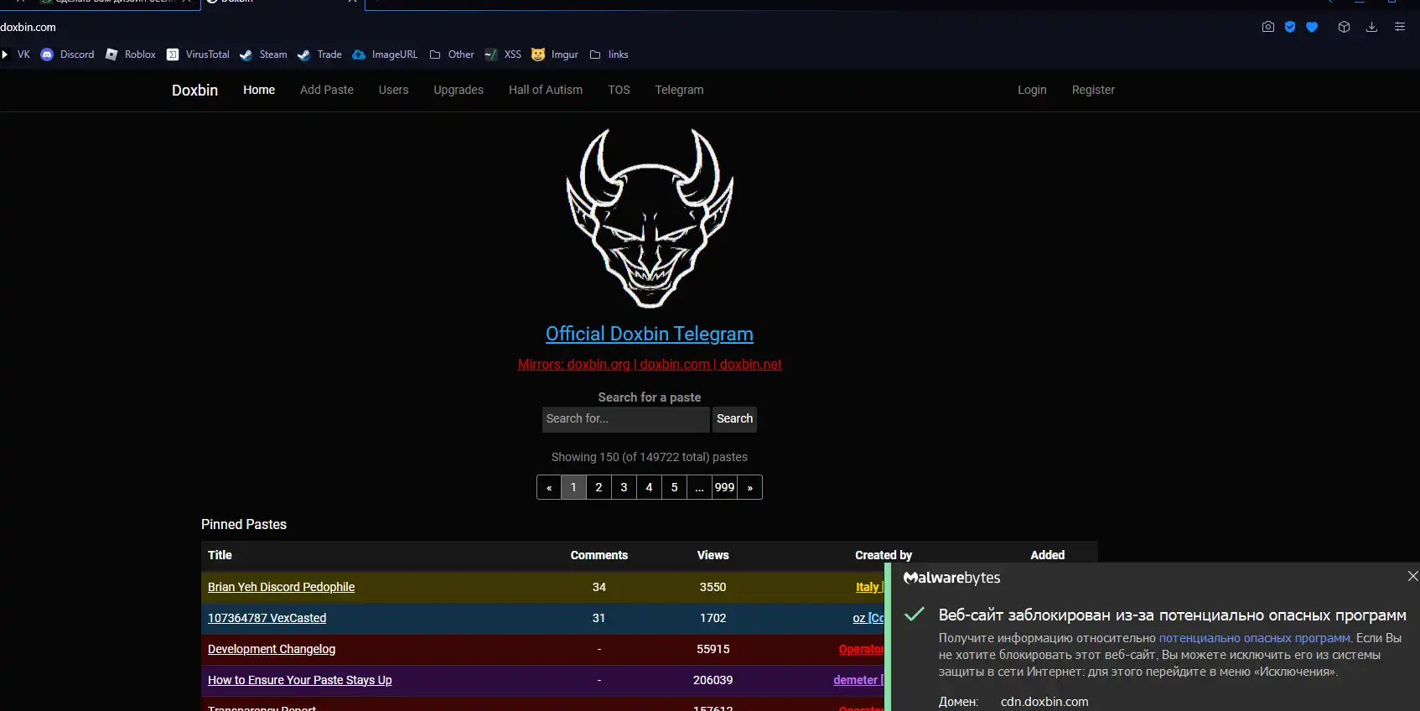Image resolution: width=1420 pixels, height=711 pixels.
Task: Go to the previous page using «
Action: click(x=549, y=487)
